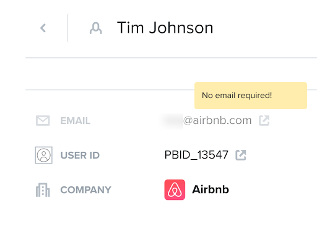
Task: Click the User ID avatar icon
Action: tap(43, 155)
